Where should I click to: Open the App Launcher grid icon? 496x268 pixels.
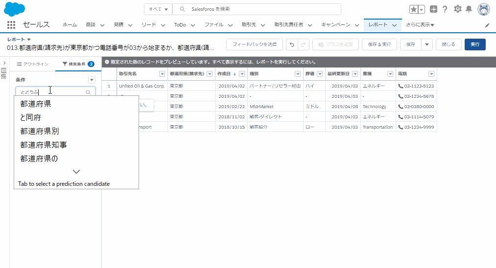(x=11, y=24)
